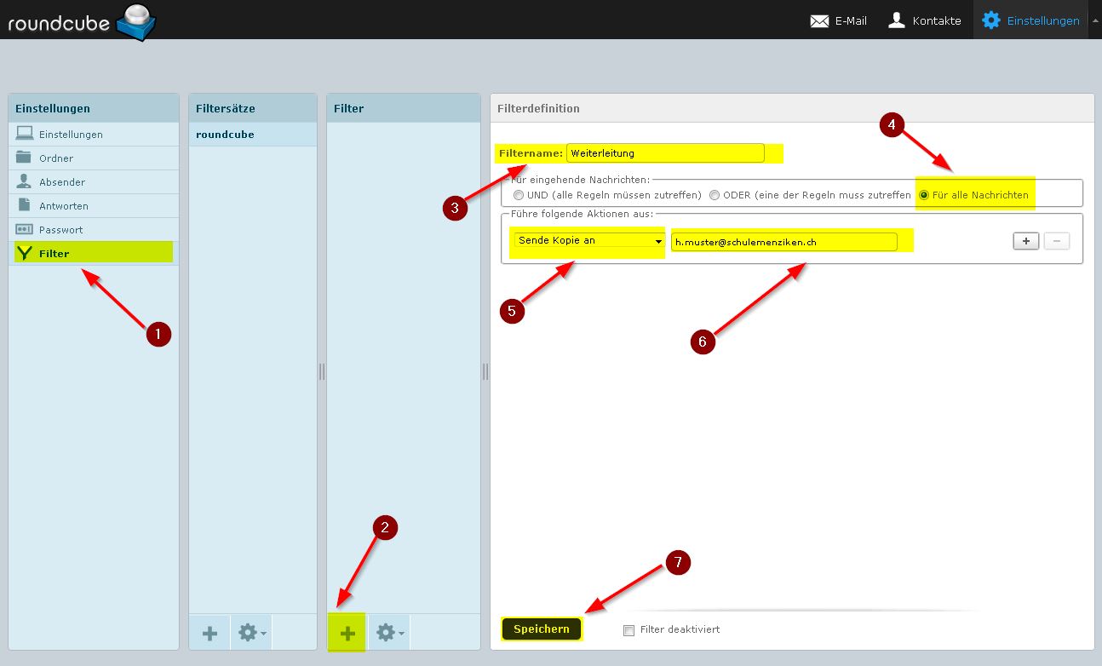
Task: Select Antworten in the settings list
Action: click(63, 206)
